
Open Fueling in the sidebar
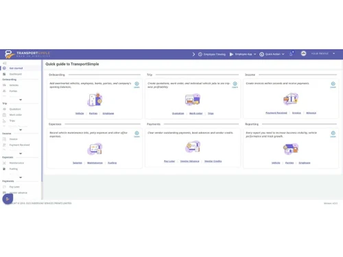(x=13, y=169)
